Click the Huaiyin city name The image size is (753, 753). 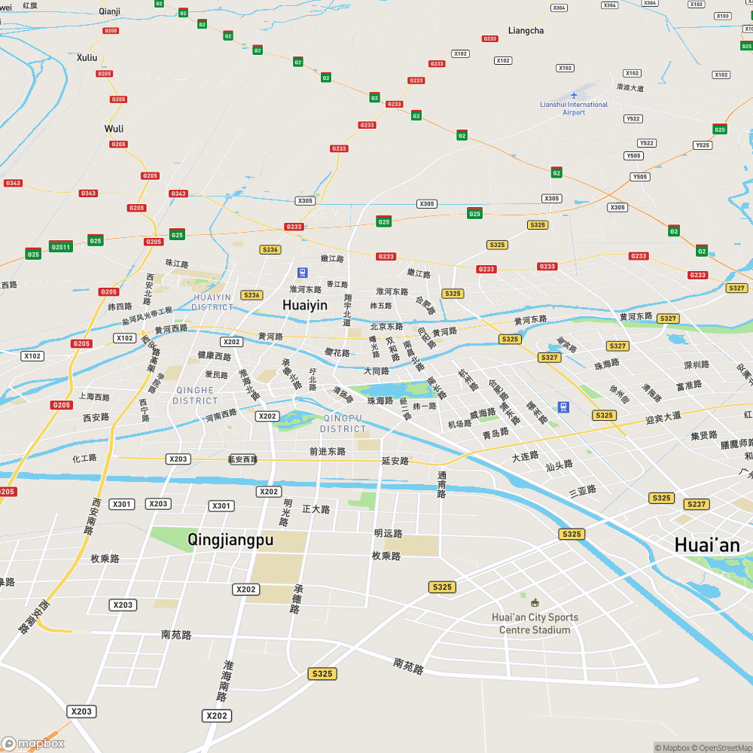tap(305, 305)
